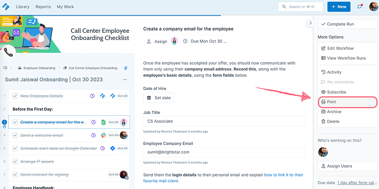Click the Slack icon on welcome email task
This screenshot has height=189, width=379.
(103, 135)
